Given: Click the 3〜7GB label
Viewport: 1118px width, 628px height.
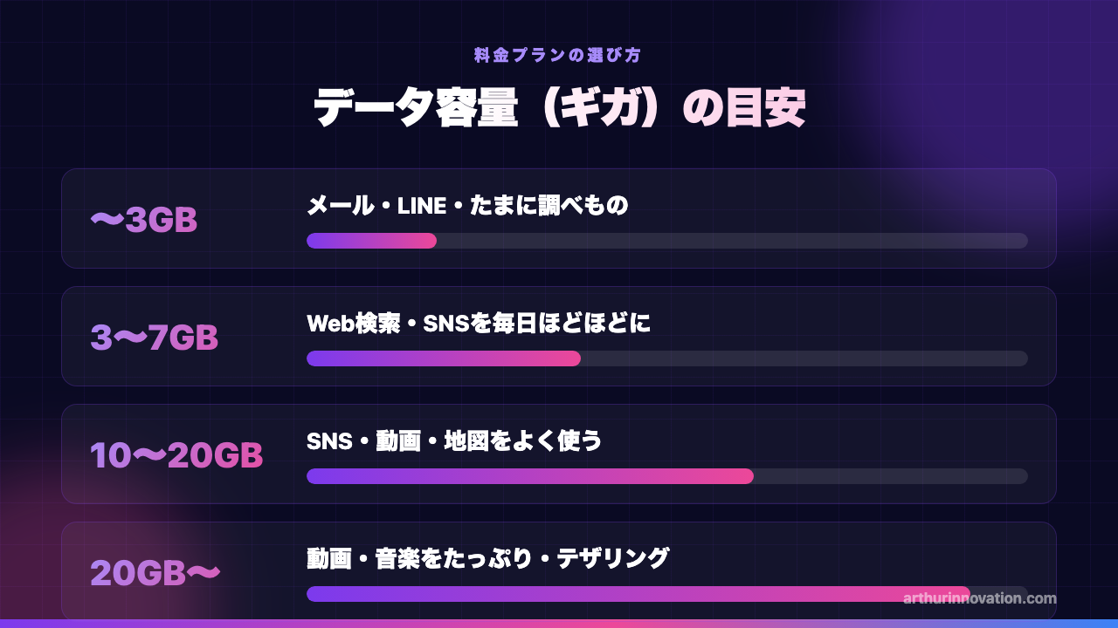Looking at the screenshot, I should (x=155, y=338).
